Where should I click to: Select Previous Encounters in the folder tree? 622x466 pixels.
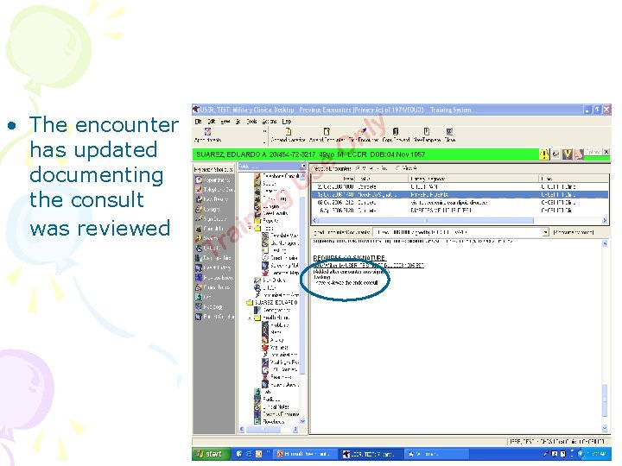coord(276,414)
